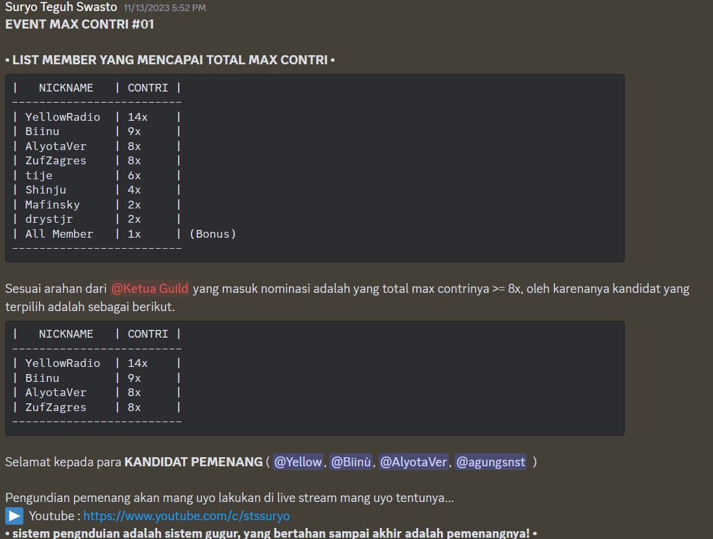Click the 14x value in the second table

pos(138,363)
